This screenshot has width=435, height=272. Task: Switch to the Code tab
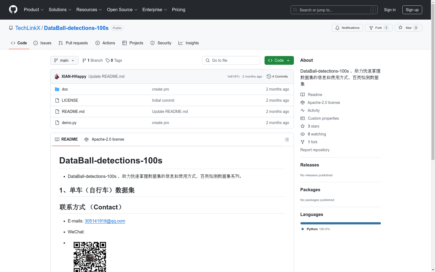19,43
